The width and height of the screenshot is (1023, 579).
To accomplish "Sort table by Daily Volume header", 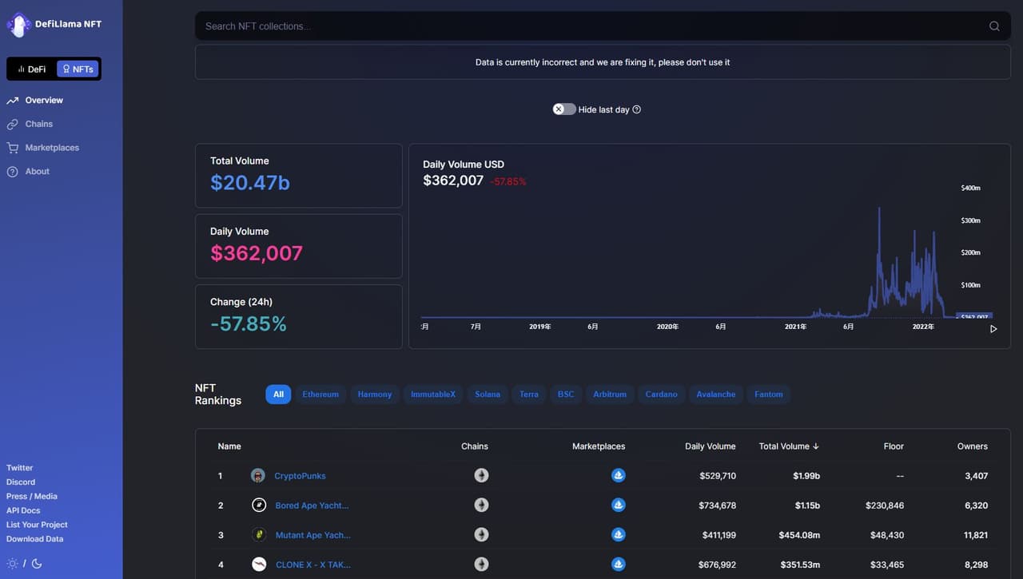I will (710, 446).
